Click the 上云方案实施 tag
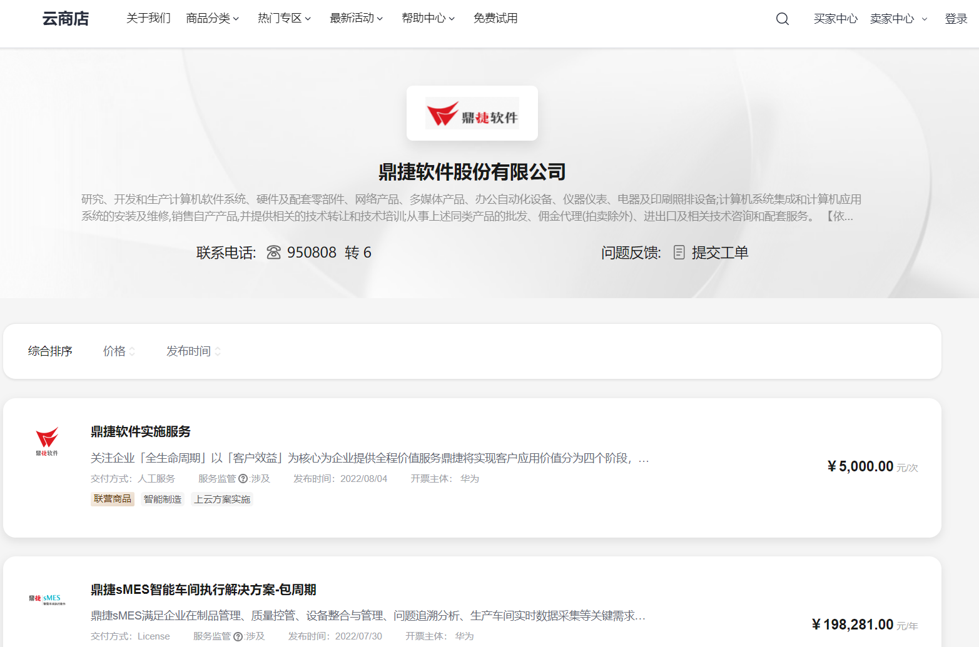Image resolution: width=979 pixels, height=647 pixels. coord(222,499)
